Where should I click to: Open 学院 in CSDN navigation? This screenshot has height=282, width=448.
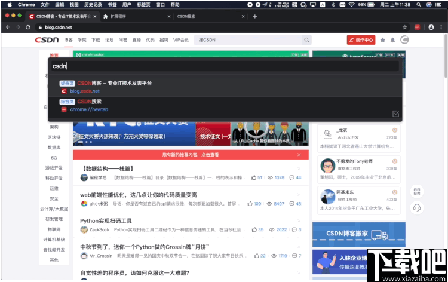[82, 40]
